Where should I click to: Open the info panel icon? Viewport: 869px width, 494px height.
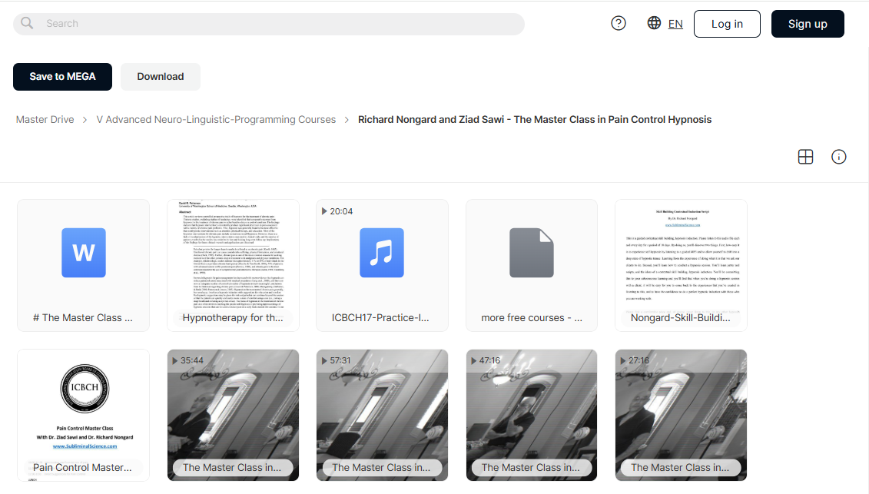(838, 157)
